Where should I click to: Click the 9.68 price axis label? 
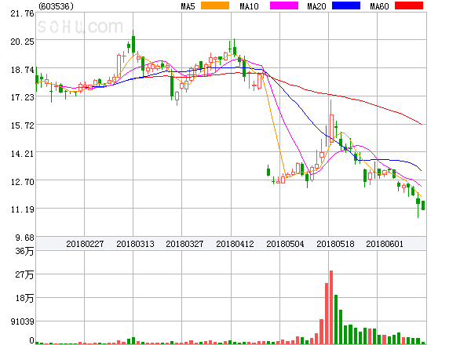[24, 238]
